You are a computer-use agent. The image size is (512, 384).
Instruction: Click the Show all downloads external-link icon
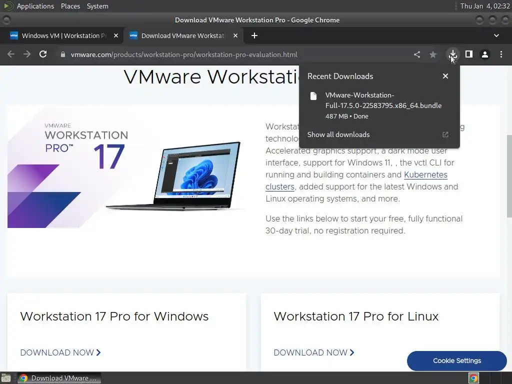point(445,134)
